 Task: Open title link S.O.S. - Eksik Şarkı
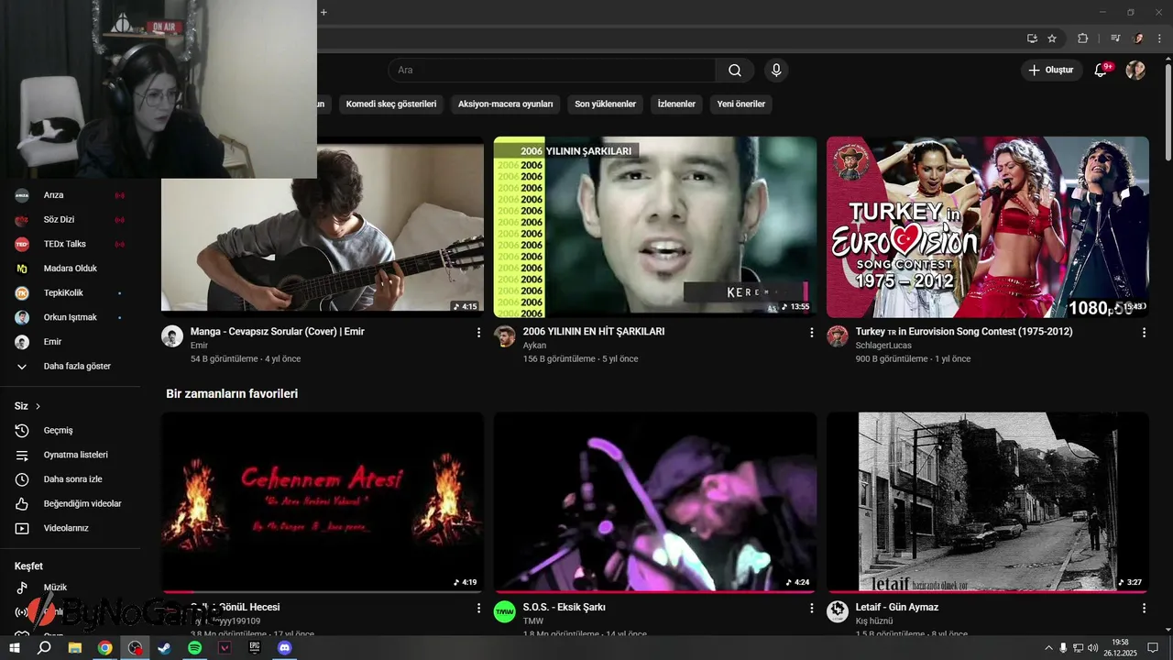[564, 608]
